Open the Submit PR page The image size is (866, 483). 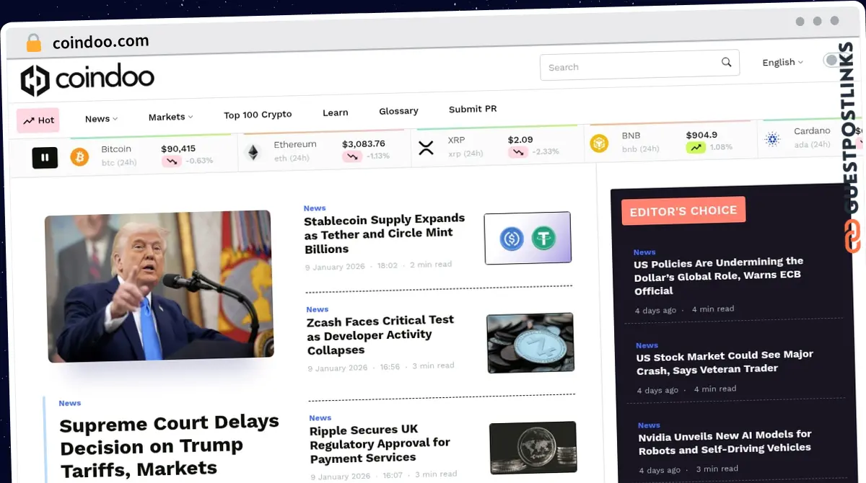[x=473, y=109]
